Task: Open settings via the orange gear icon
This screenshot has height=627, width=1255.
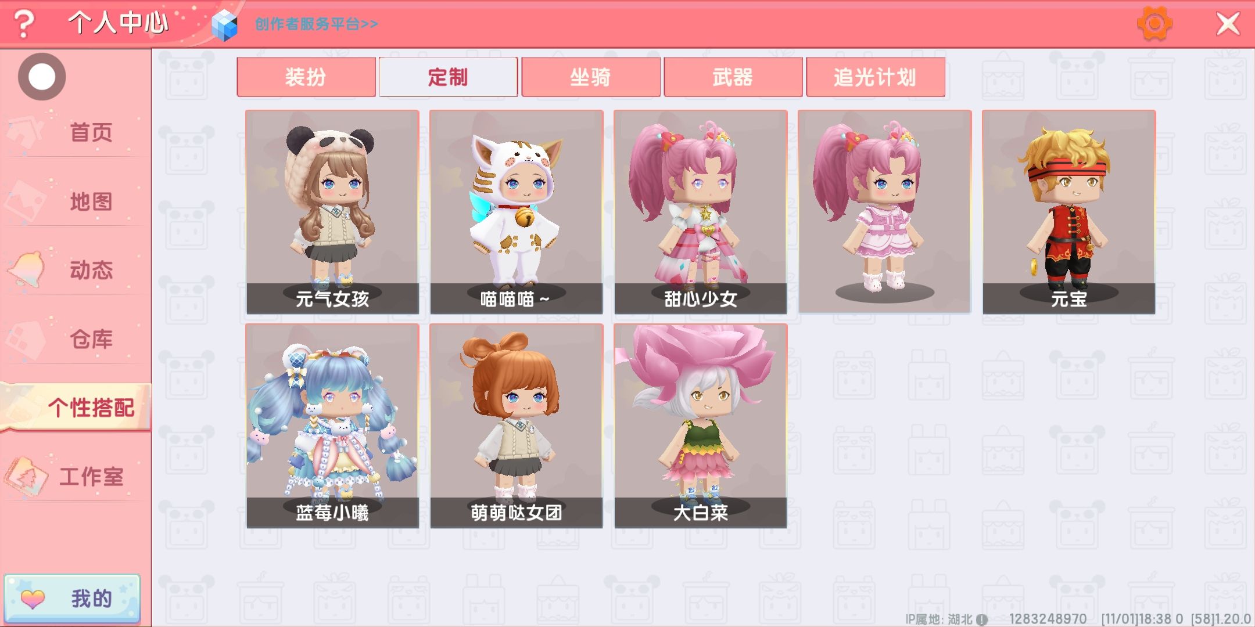Action: [1154, 24]
